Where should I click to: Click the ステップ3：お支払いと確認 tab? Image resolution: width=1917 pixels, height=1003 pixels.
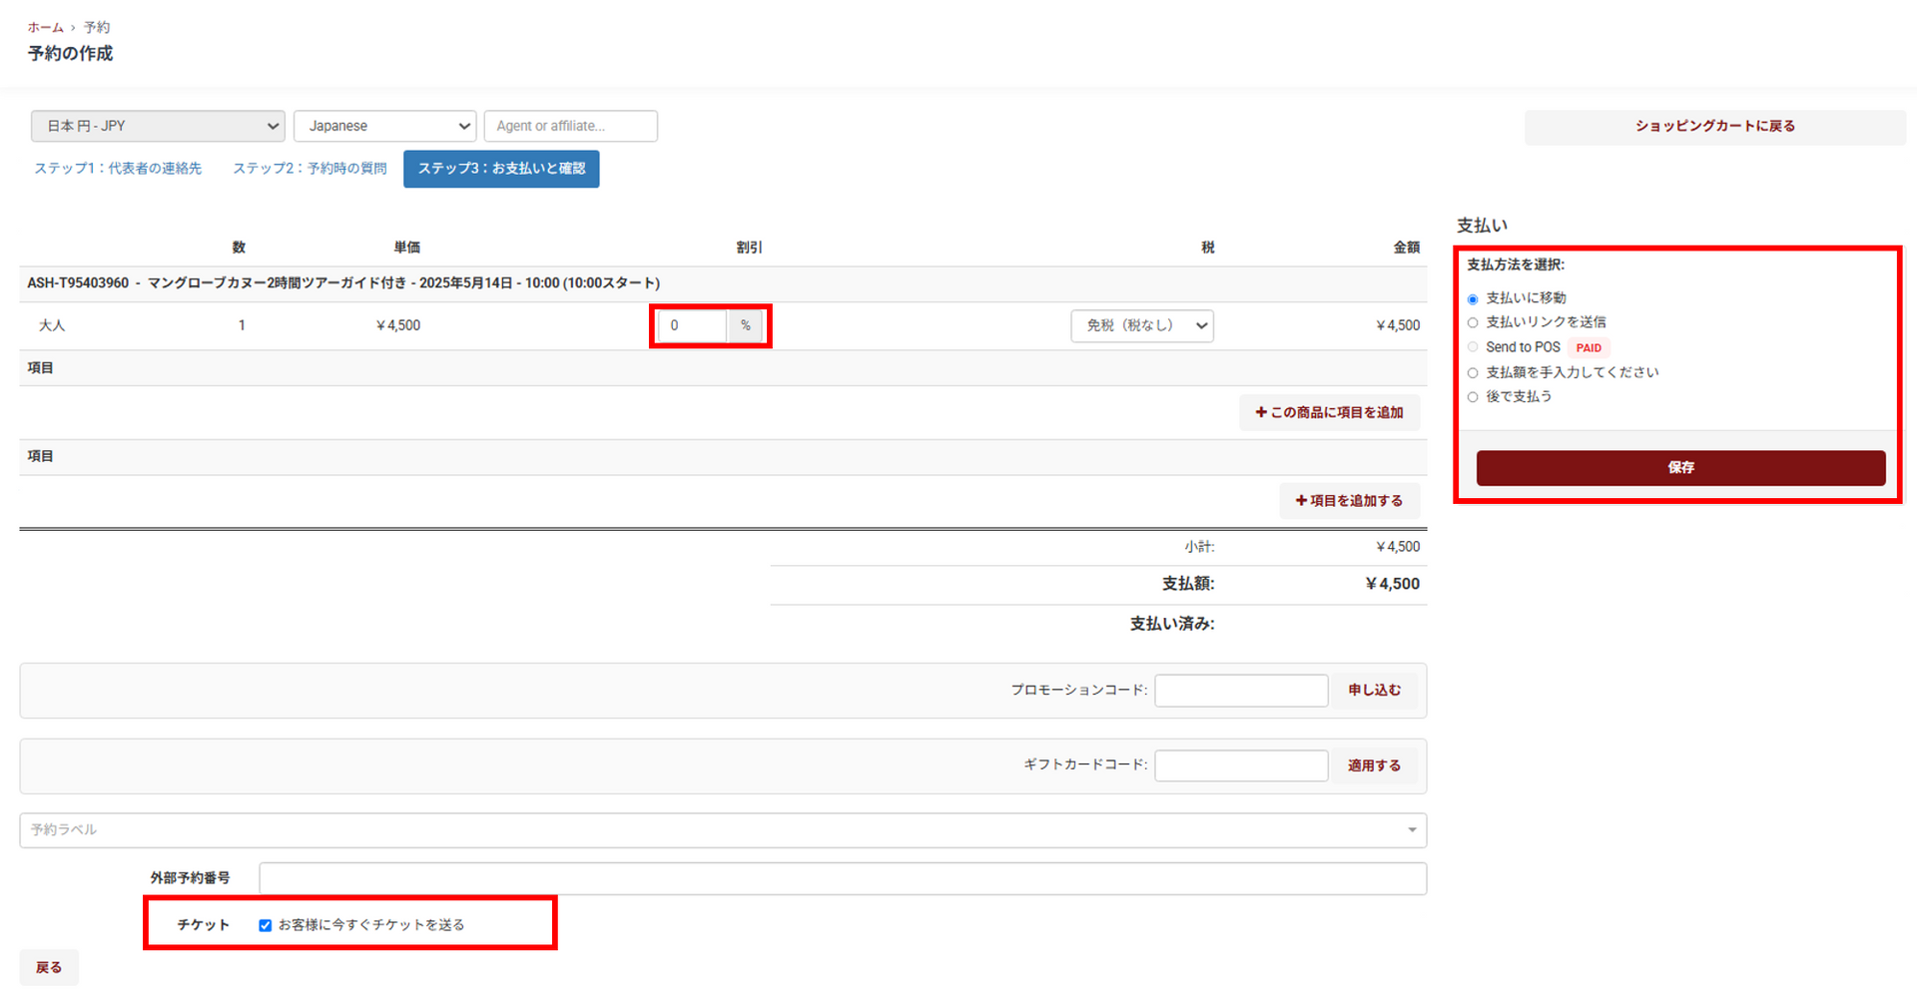501,169
